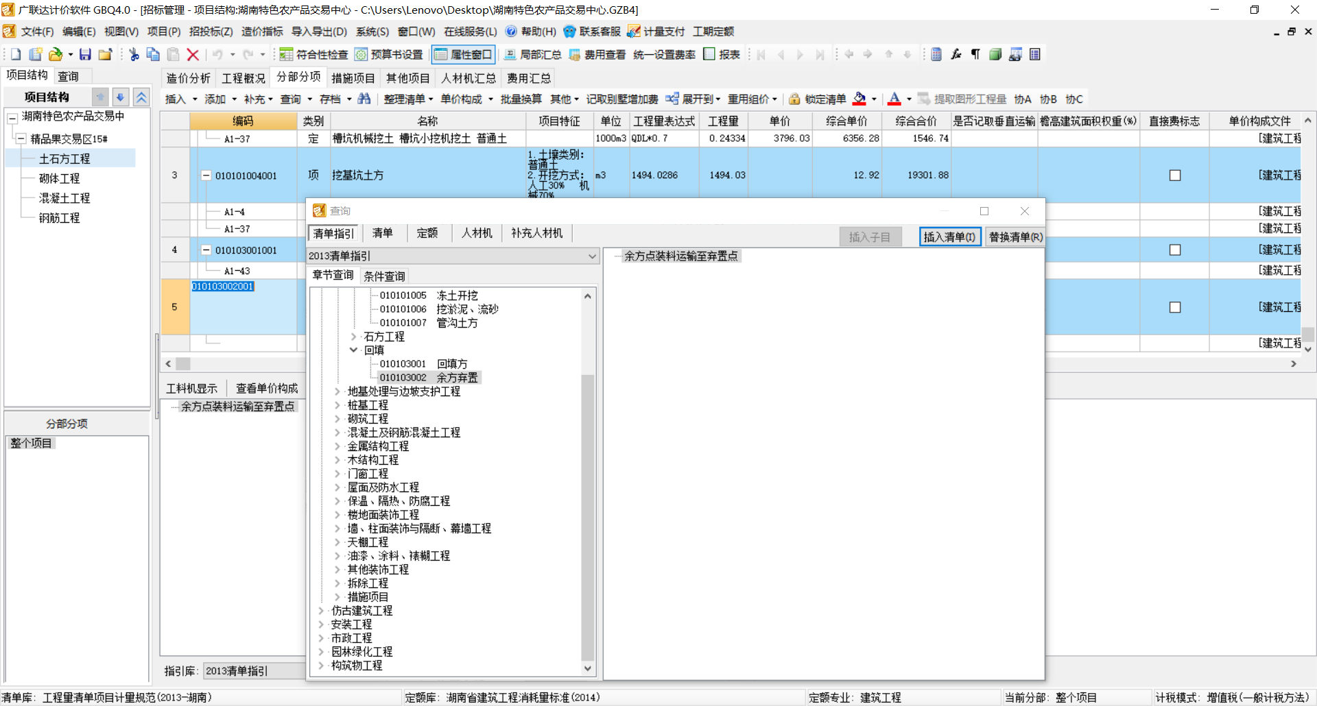The width and height of the screenshot is (1317, 706).
Task: Click the green cube icon
Action: click(x=995, y=55)
